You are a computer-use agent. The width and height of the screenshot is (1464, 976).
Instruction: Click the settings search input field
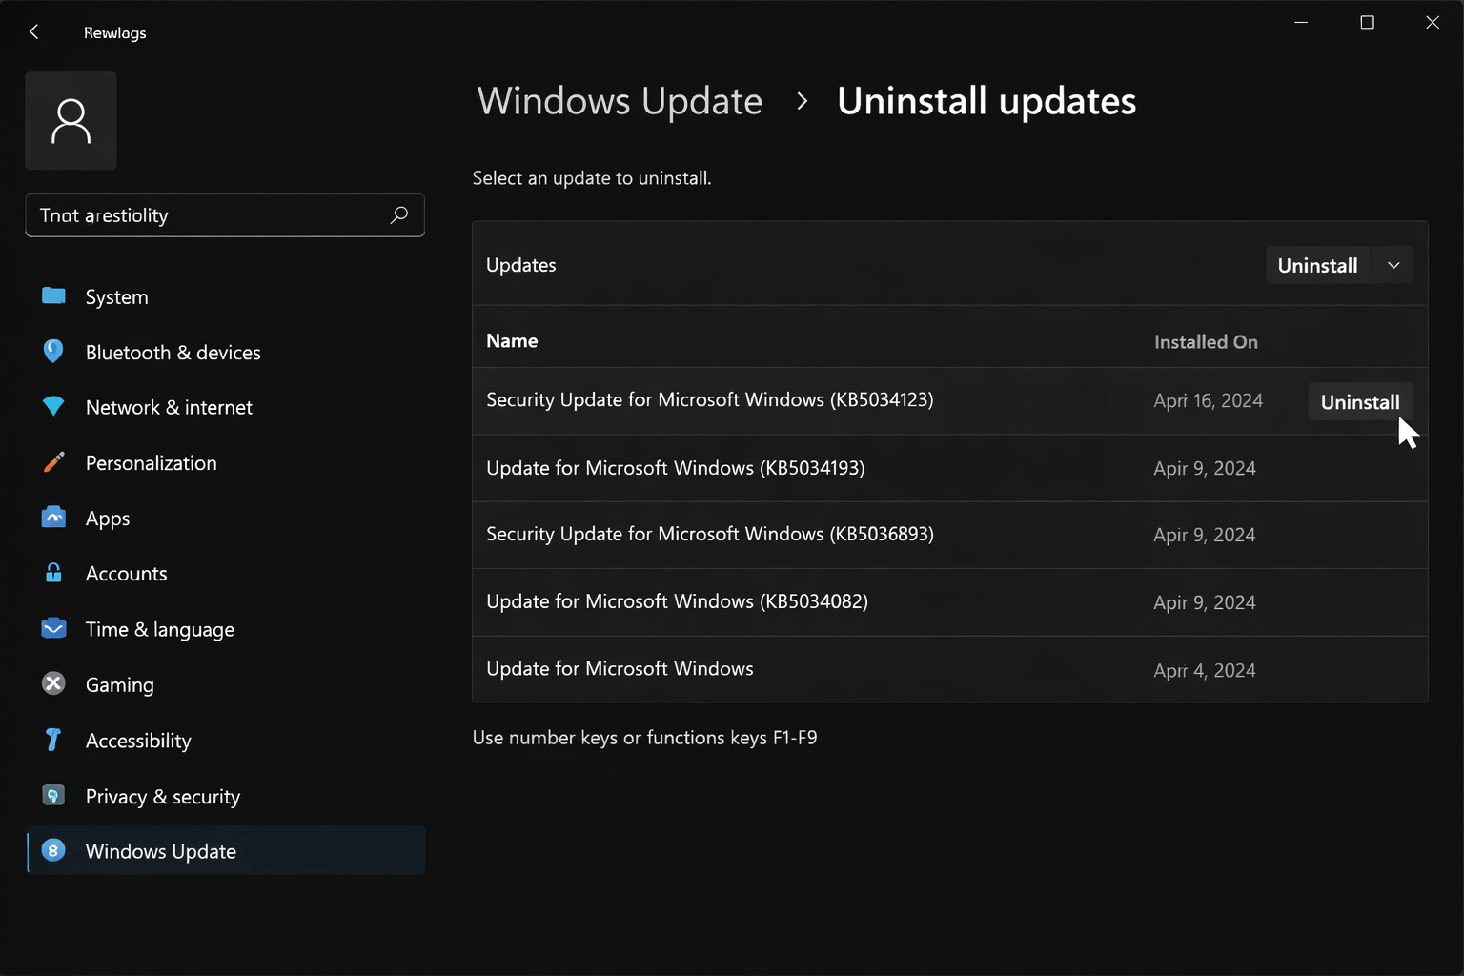tap(225, 215)
